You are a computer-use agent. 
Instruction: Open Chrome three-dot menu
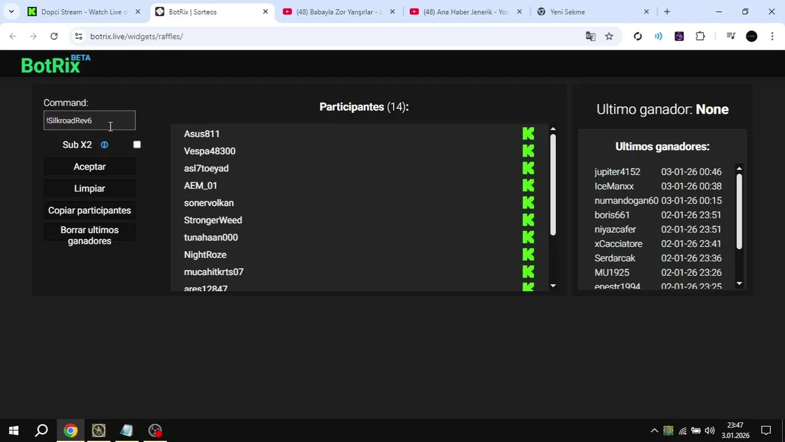click(772, 36)
